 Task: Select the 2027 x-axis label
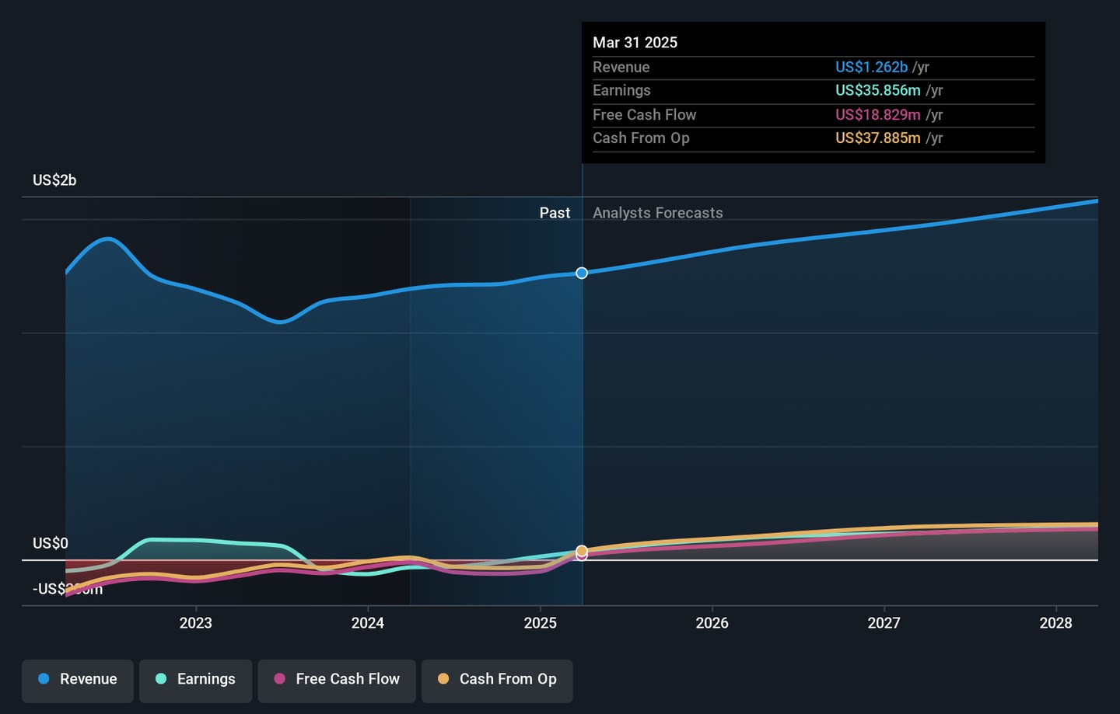884,623
